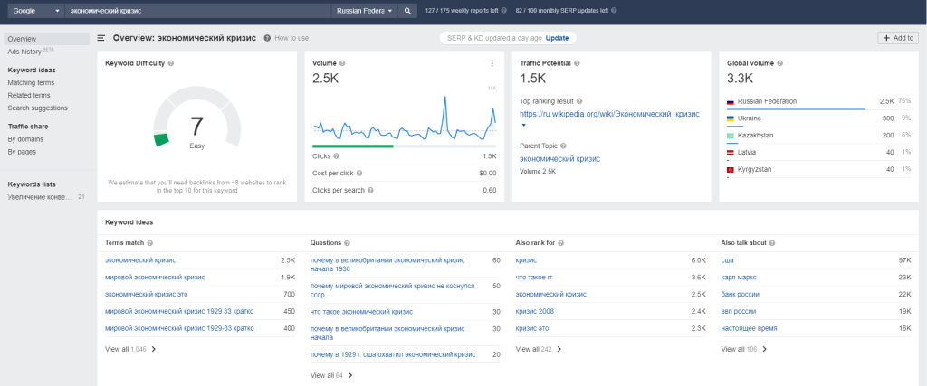Click the Top ranking result info icon
The width and height of the screenshot is (927, 386).
pos(579,101)
